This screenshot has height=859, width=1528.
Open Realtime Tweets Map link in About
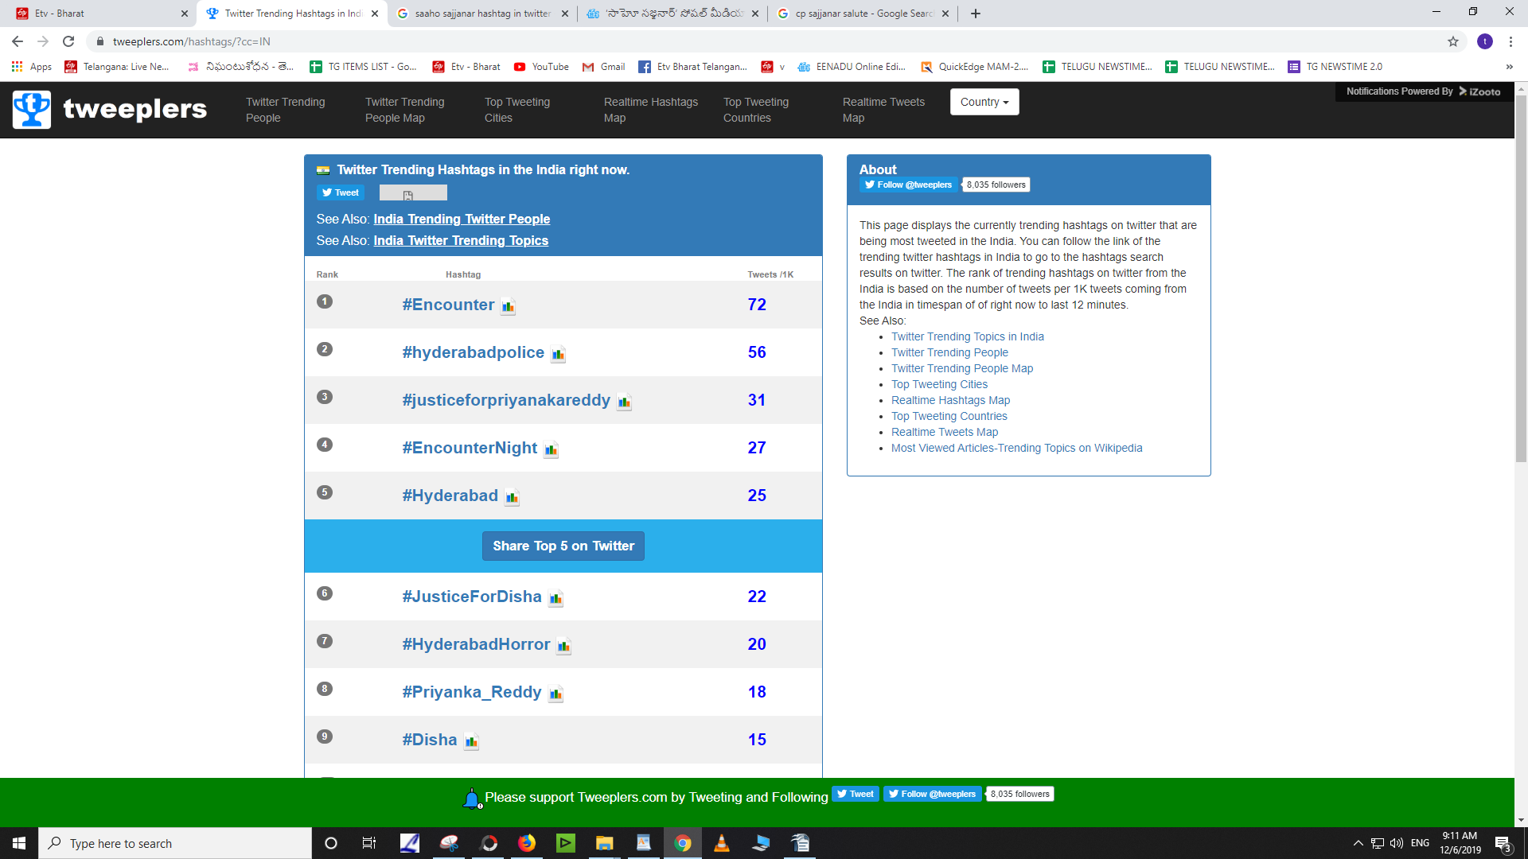coord(944,432)
